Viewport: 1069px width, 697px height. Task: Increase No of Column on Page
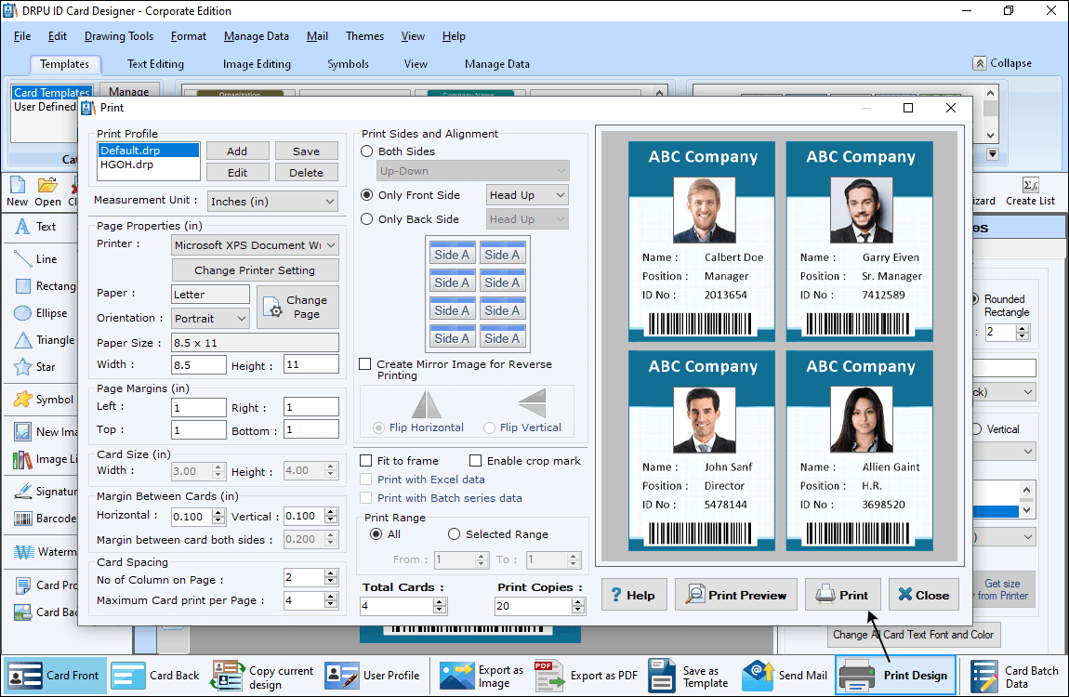point(331,573)
